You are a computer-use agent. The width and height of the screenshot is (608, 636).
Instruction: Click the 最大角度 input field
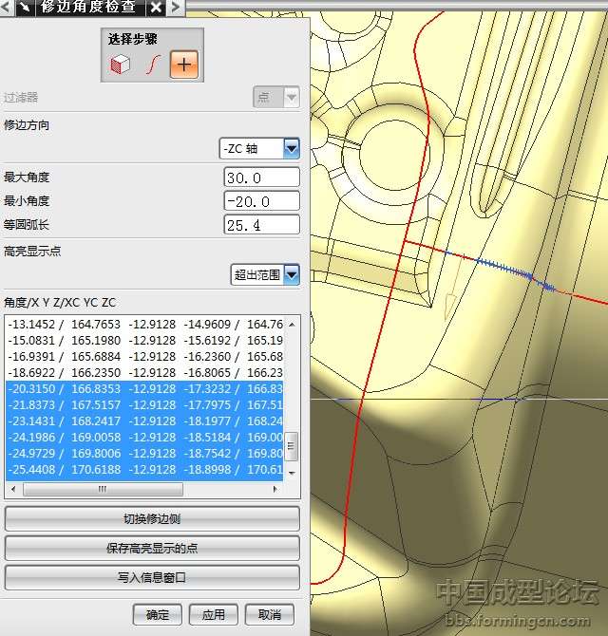pos(261,178)
